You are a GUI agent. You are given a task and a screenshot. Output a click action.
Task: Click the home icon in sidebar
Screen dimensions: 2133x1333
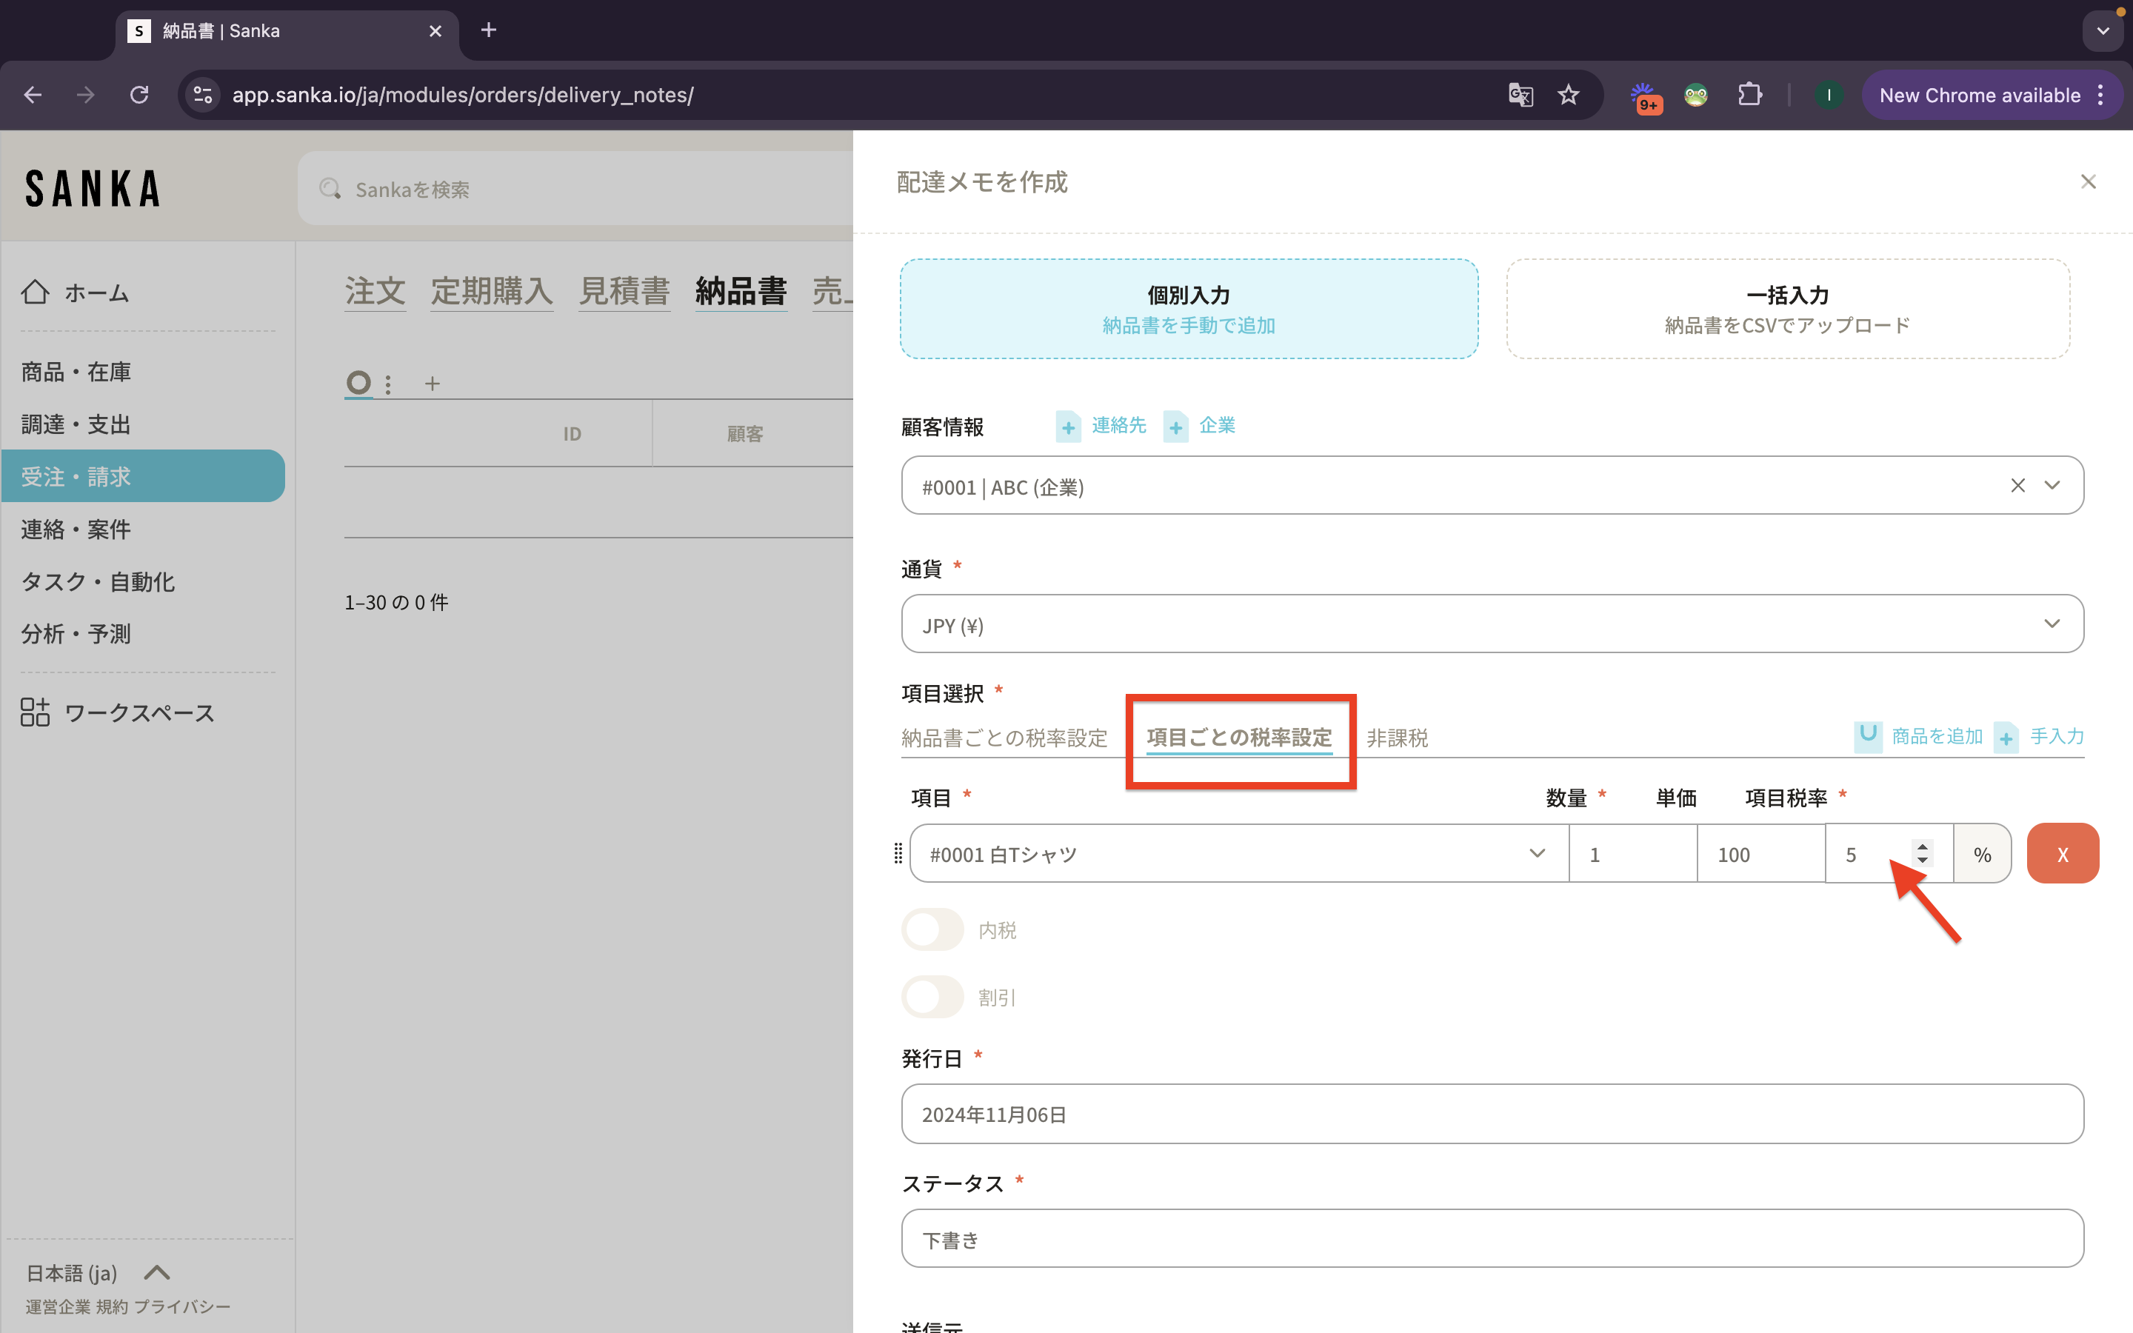(x=36, y=292)
